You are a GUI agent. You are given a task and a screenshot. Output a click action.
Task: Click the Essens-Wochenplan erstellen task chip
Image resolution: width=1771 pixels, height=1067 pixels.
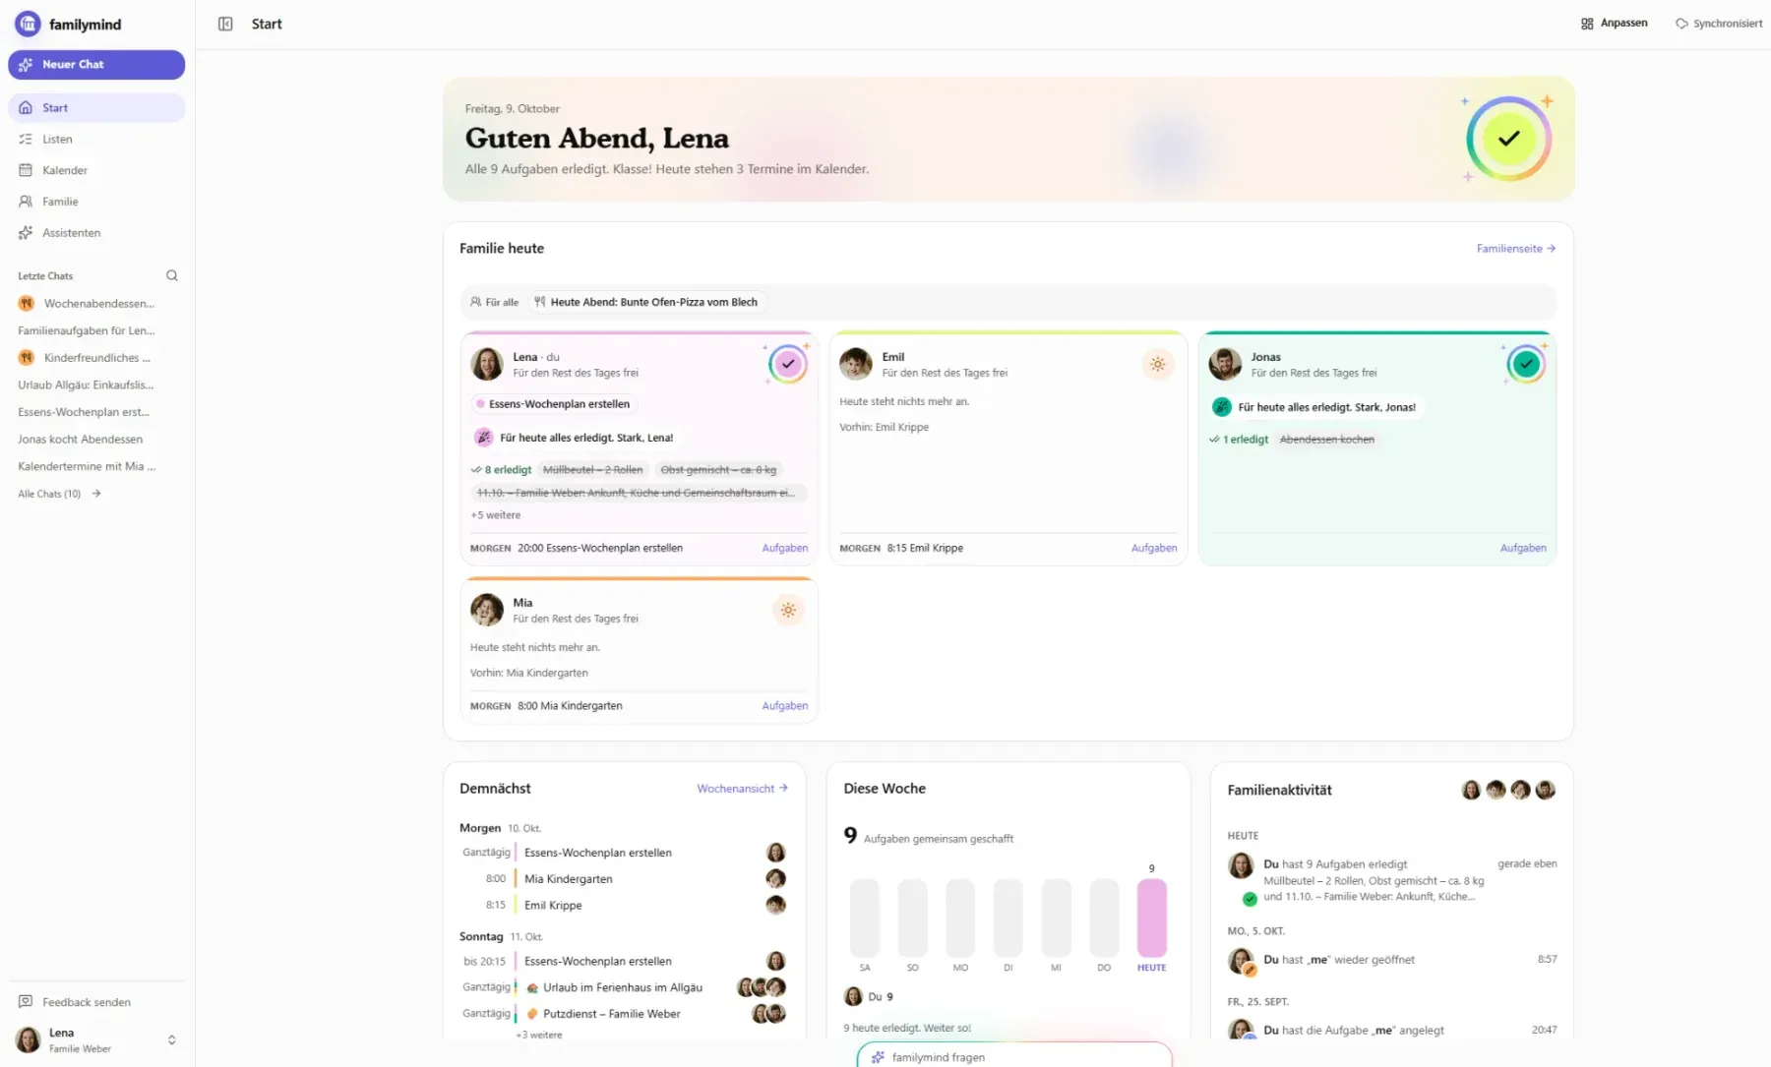(554, 404)
